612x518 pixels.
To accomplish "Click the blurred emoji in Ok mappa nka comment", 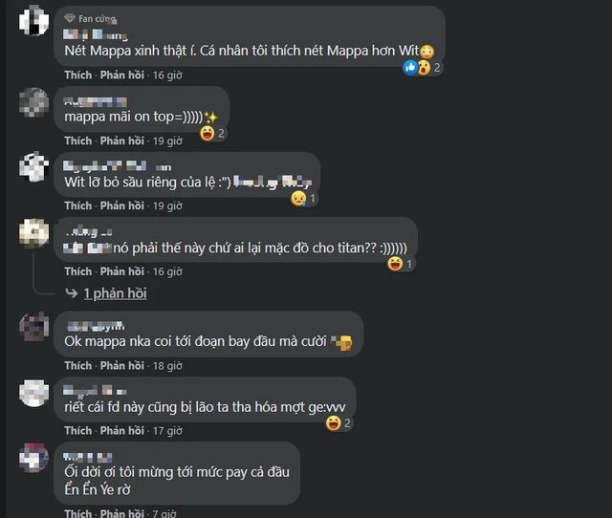I will [x=341, y=342].
